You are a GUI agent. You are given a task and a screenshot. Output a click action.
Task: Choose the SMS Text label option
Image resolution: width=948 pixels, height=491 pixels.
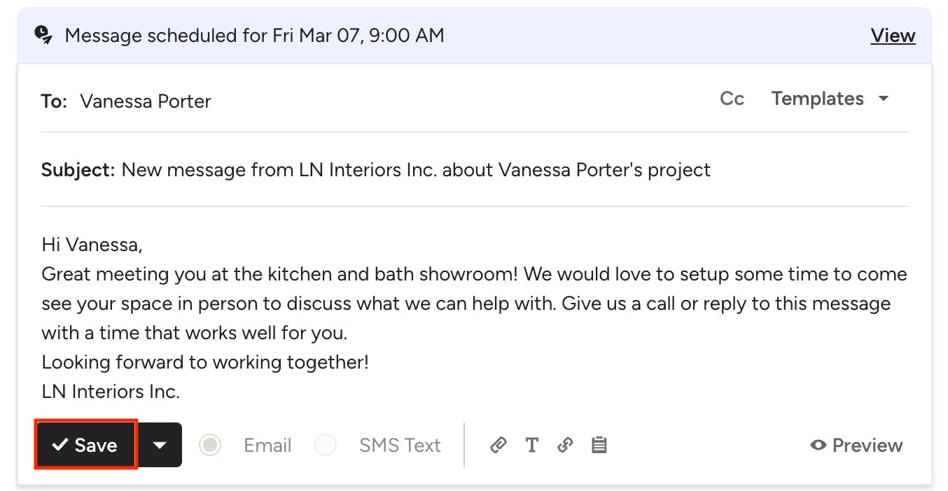[x=400, y=445]
